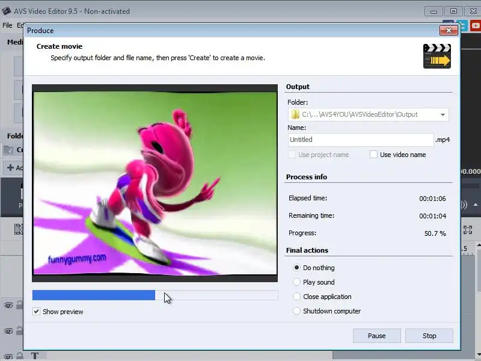Click the Elapsed time value 00:01:06
This screenshot has width=481, height=361.
[x=432, y=199]
